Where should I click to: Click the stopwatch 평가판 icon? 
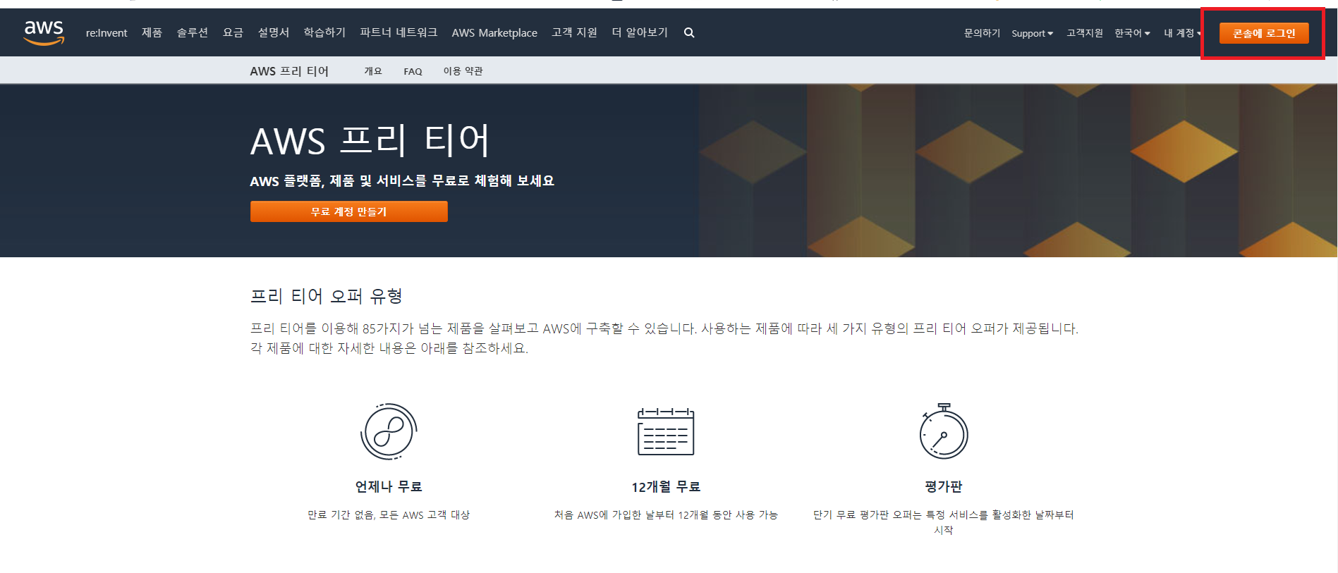point(944,431)
